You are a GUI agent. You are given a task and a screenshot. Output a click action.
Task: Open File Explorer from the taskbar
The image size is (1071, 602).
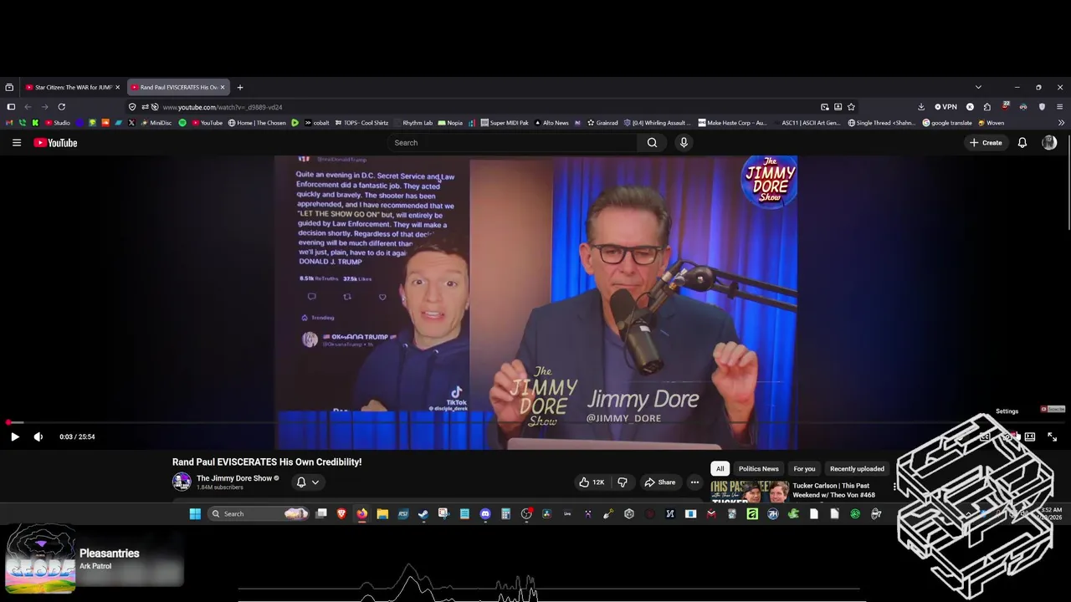point(382,514)
